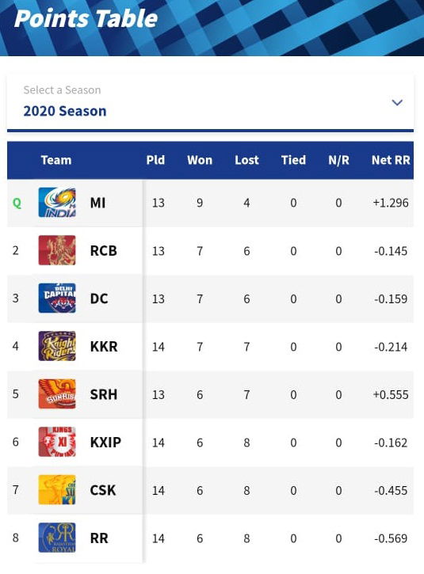The height and width of the screenshot is (574, 424).
Task: Select the Delhi Capitals logo
Action: (57, 298)
